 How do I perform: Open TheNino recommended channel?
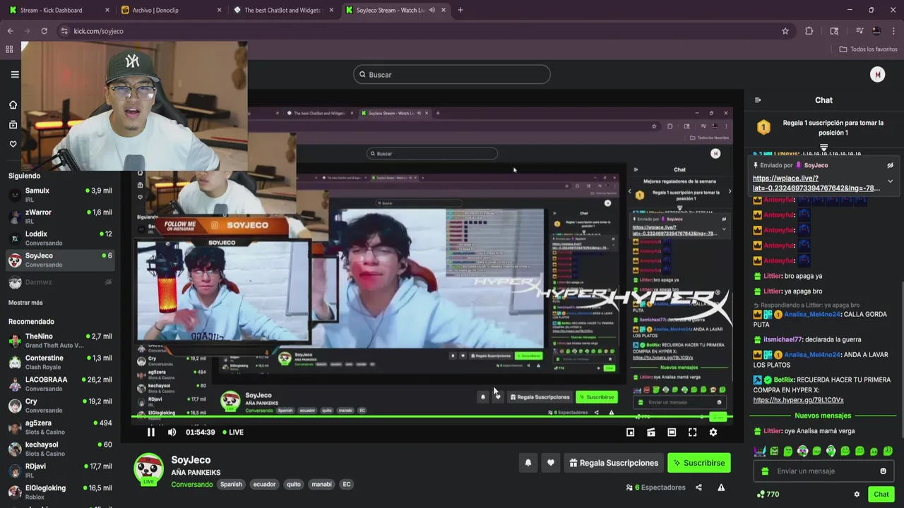(x=59, y=341)
